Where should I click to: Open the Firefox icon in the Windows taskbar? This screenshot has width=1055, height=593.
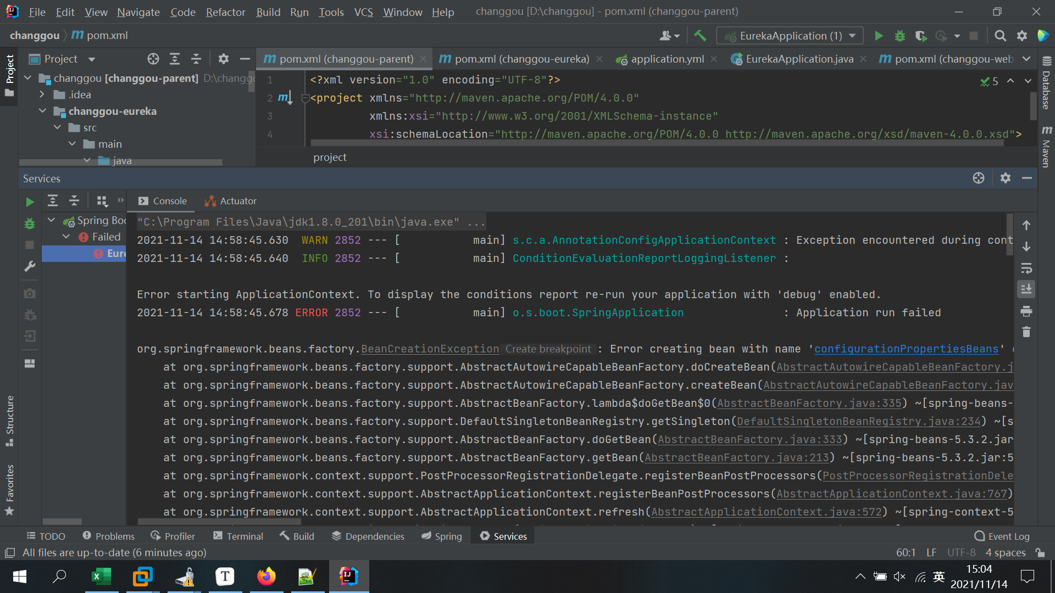tap(266, 577)
